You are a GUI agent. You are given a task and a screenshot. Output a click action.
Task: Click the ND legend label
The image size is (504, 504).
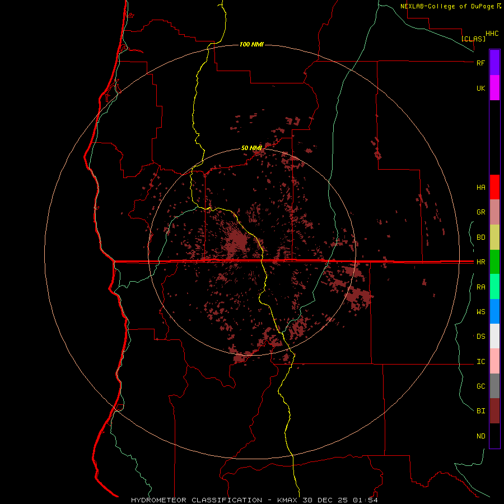coord(480,436)
